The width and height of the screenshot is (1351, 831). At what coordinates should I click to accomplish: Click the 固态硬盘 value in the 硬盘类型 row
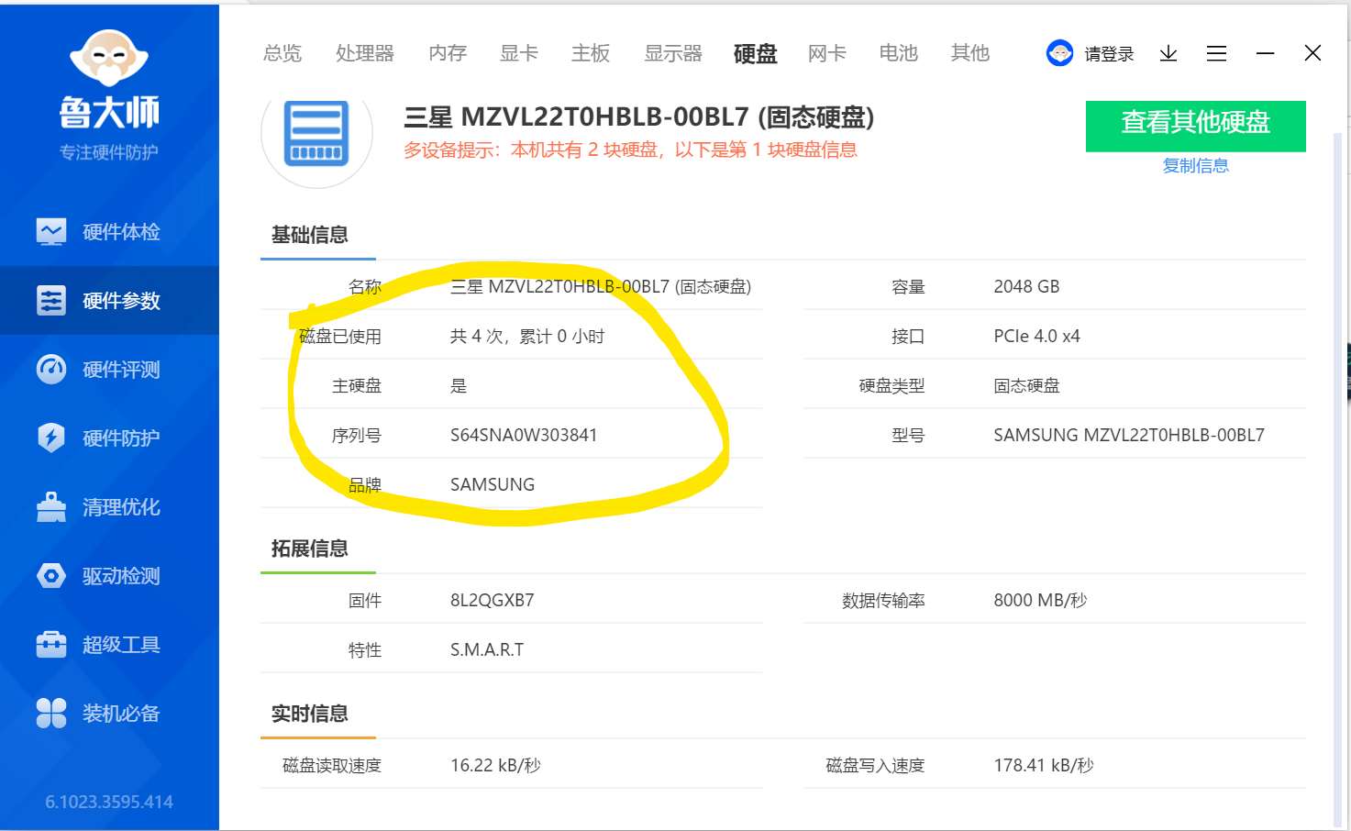click(x=1026, y=385)
